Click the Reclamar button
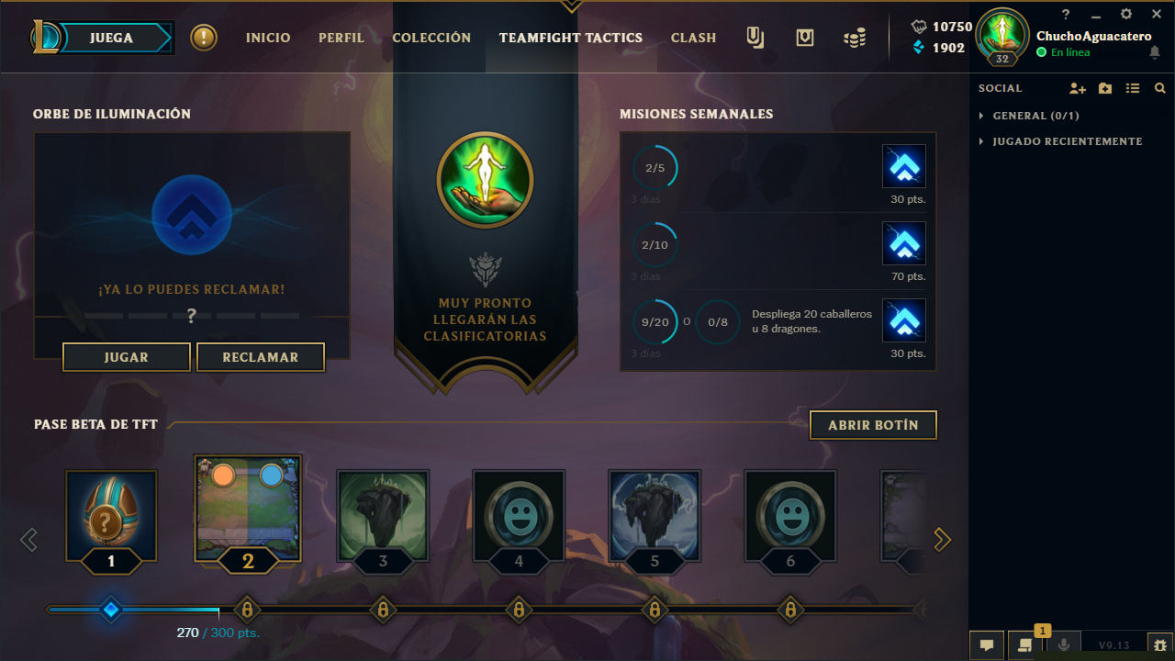This screenshot has width=1175, height=661. 261,357
